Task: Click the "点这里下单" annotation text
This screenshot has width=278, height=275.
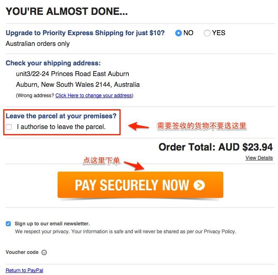Action: pyautogui.click(x=102, y=160)
